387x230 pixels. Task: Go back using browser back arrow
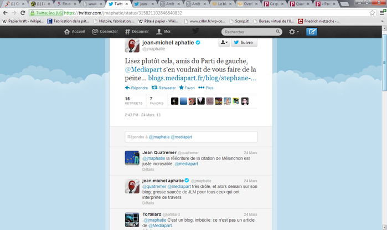pyautogui.click(x=5, y=13)
